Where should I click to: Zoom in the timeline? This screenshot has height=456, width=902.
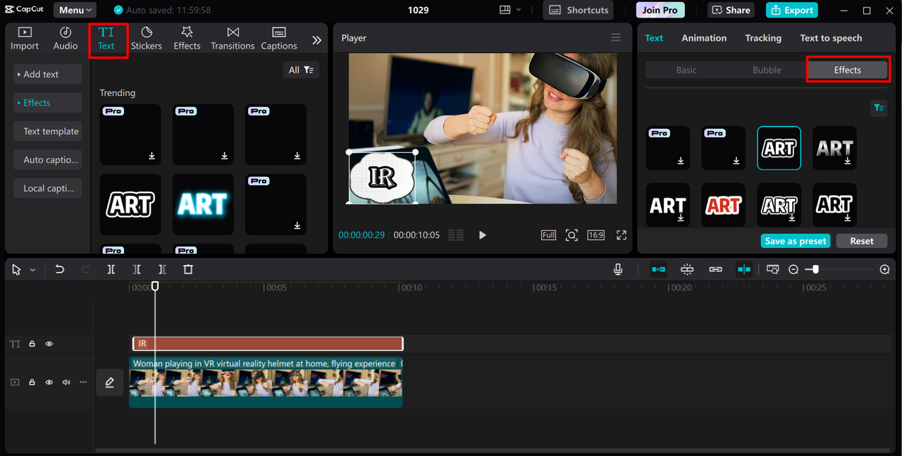885,269
